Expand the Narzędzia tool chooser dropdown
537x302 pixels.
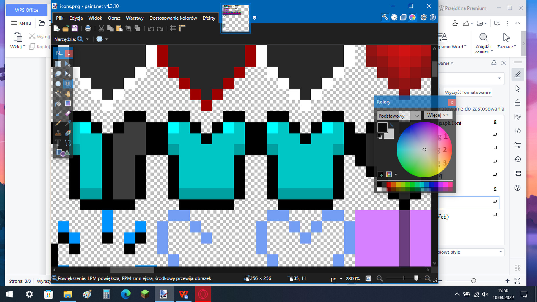pos(87,39)
